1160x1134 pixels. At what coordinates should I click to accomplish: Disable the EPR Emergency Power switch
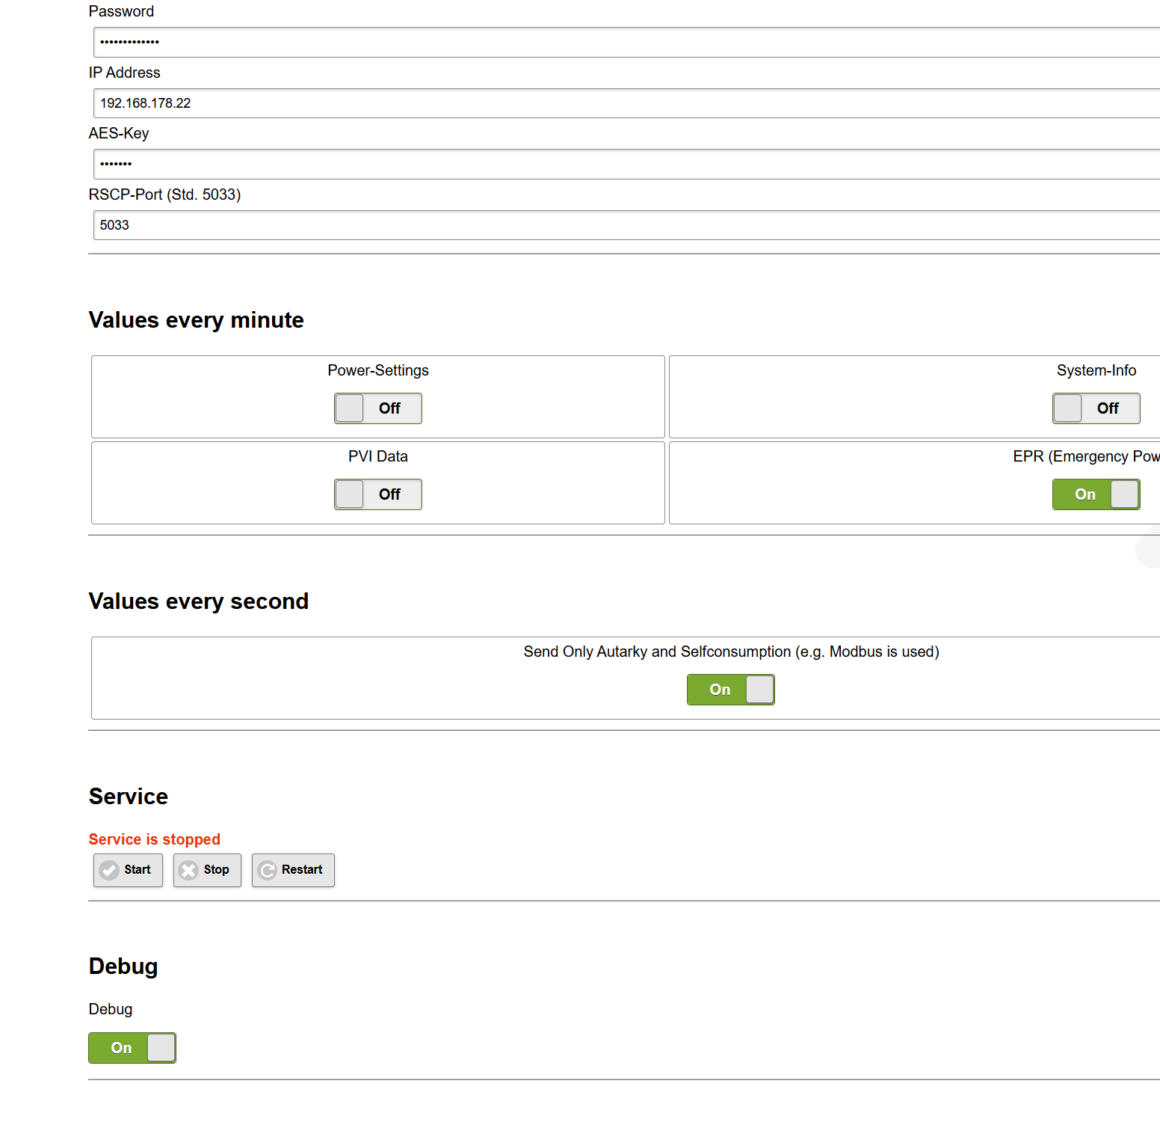(x=1096, y=494)
